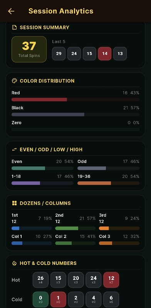Click the orange 19-36 progress bar
151x308 pixels.
tap(108, 183)
